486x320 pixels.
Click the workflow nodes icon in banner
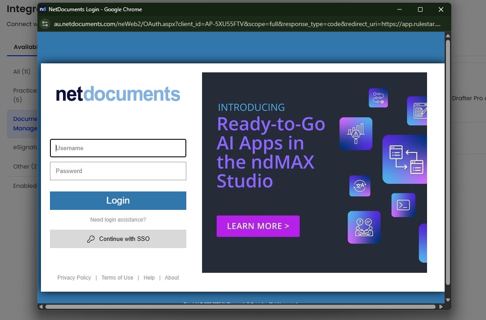tap(378, 98)
